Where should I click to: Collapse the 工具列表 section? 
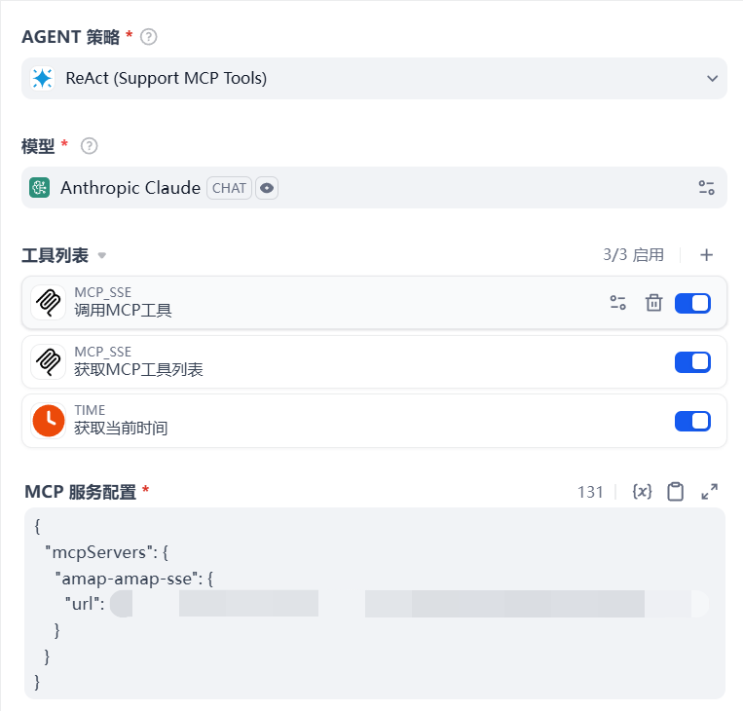tap(101, 256)
